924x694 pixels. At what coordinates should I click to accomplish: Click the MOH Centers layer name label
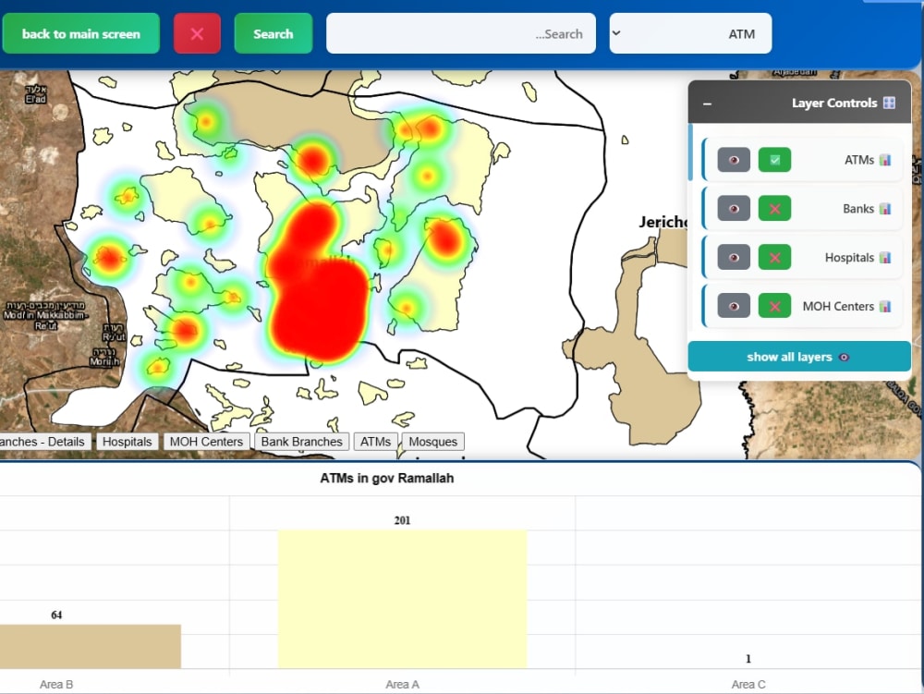pyautogui.click(x=838, y=307)
